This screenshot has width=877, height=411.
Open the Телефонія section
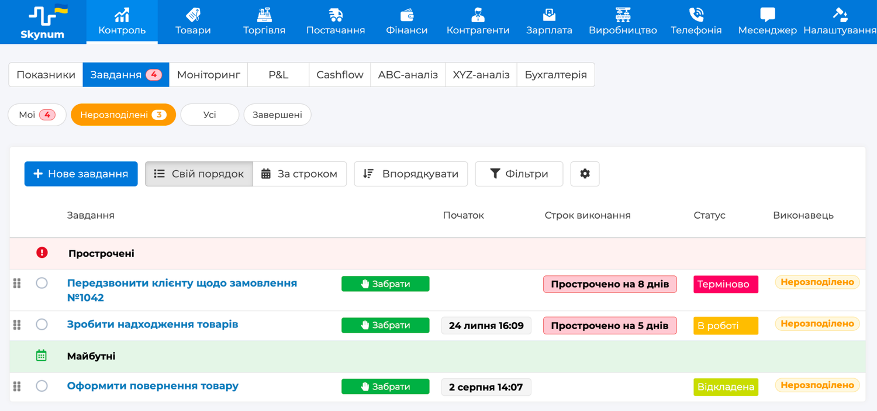click(696, 22)
